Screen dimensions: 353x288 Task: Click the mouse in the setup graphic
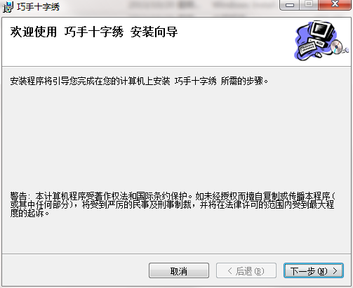(x=318, y=55)
